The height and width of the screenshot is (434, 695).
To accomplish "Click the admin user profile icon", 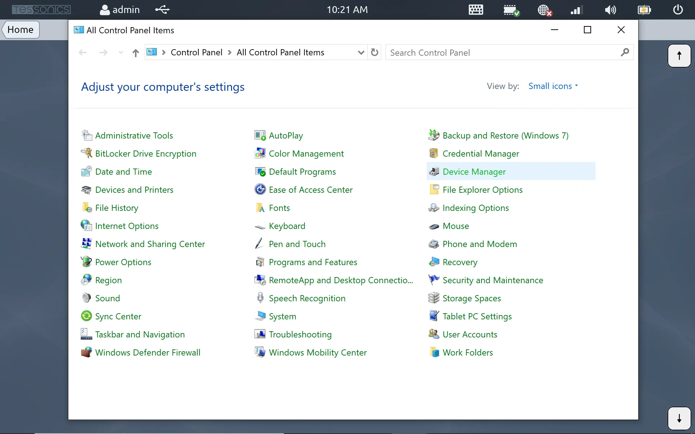I will point(105,10).
